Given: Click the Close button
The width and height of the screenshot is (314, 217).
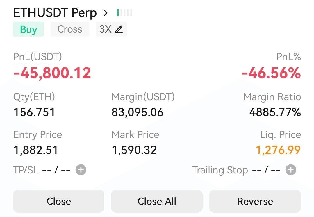Looking at the screenshot, I should click(59, 201).
